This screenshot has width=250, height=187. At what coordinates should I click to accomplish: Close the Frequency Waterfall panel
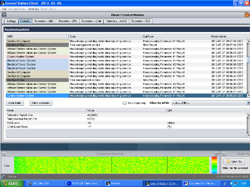click(x=216, y=154)
